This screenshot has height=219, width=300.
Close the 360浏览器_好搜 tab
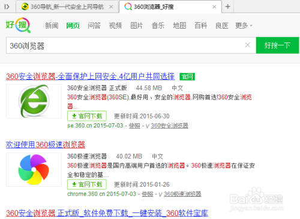tap(214, 7)
